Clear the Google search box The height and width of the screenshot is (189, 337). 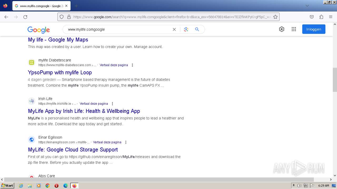(x=174, y=29)
